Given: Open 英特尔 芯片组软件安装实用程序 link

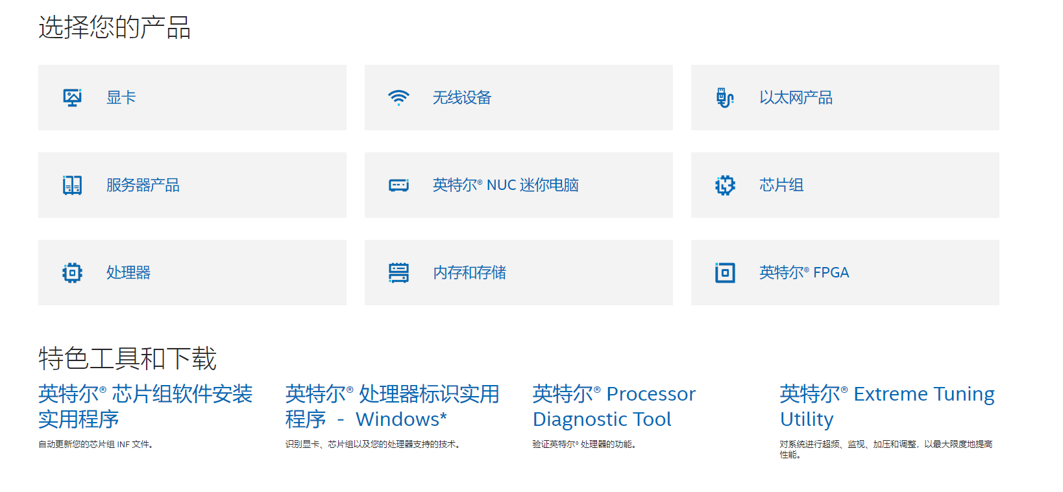Looking at the screenshot, I should point(145,406).
